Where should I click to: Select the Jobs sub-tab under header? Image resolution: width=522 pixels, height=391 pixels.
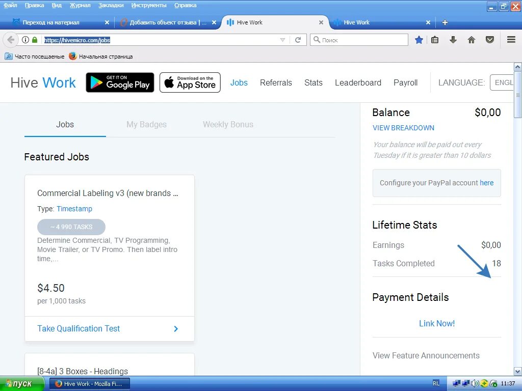pyautogui.click(x=65, y=124)
